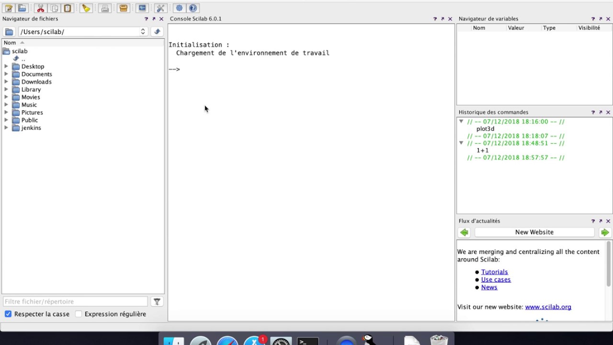Open help for Navigateur de variables panel
Image resolution: width=613 pixels, height=345 pixels.
593,19
